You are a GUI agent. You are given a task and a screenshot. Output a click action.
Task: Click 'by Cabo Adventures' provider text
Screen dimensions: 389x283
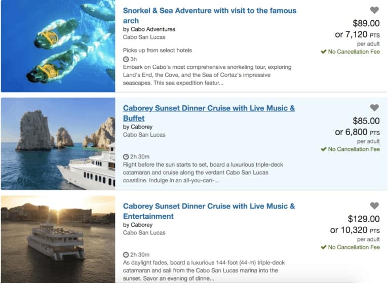click(x=149, y=29)
